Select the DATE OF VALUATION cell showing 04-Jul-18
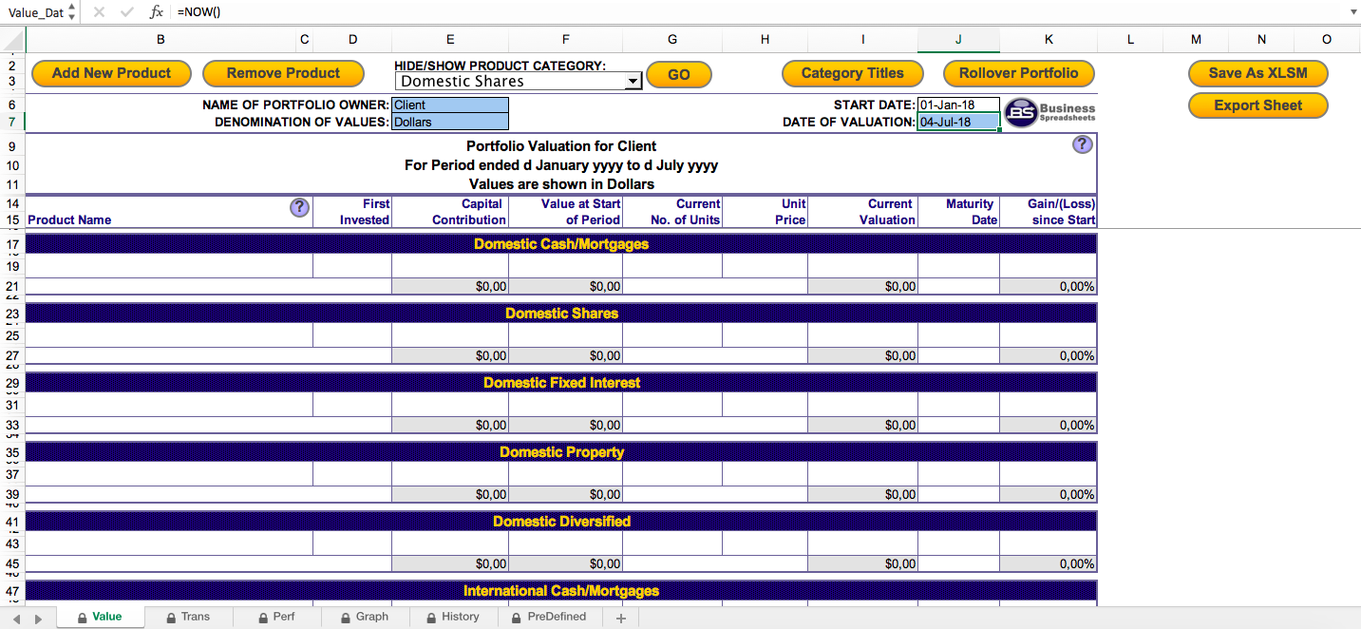The width and height of the screenshot is (1361, 629). (x=957, y=122)
